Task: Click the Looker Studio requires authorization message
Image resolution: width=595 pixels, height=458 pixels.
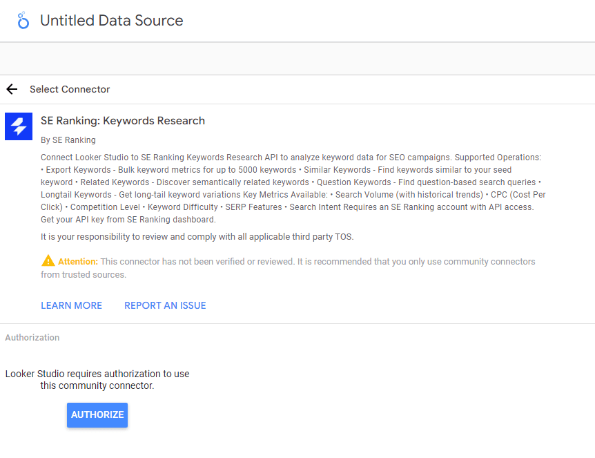Action: coord(97,379)
